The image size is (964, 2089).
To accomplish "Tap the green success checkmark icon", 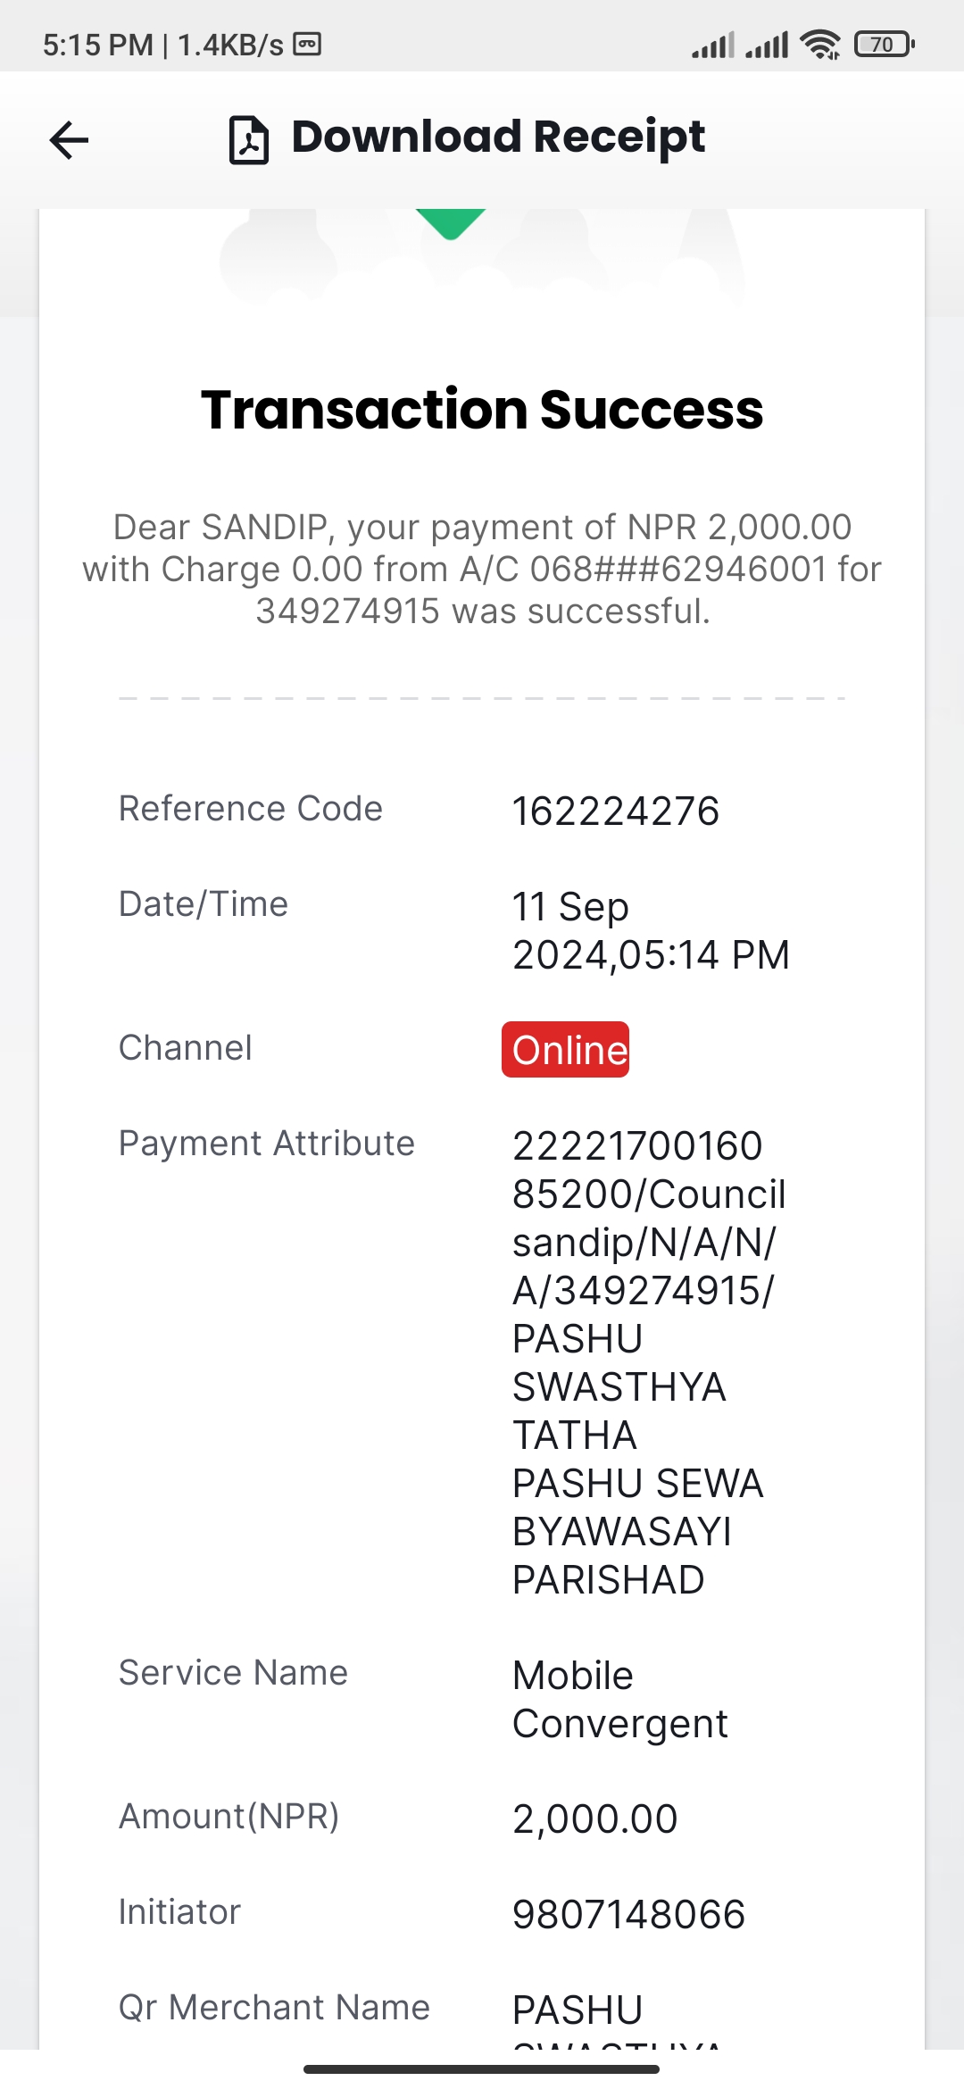I will point(451,224).
